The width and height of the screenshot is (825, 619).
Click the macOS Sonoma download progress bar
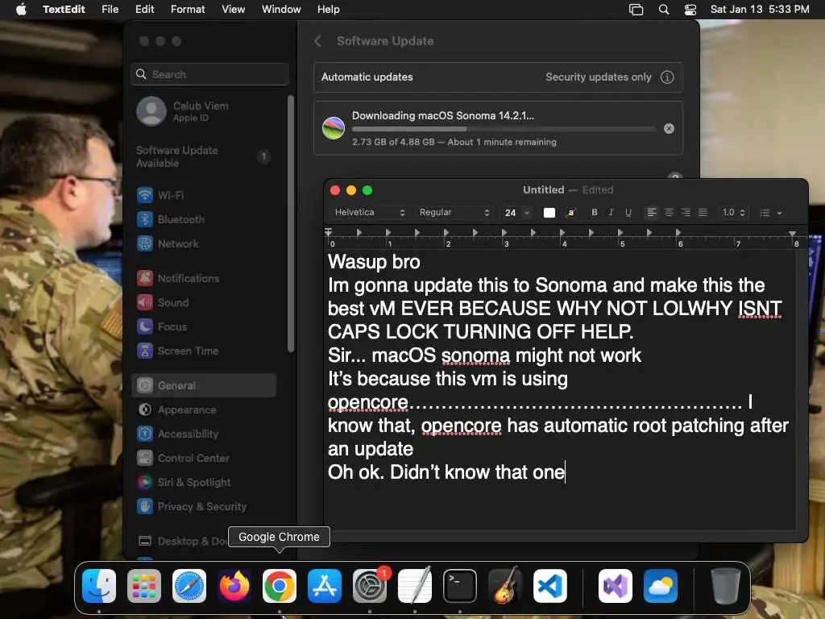504,129
